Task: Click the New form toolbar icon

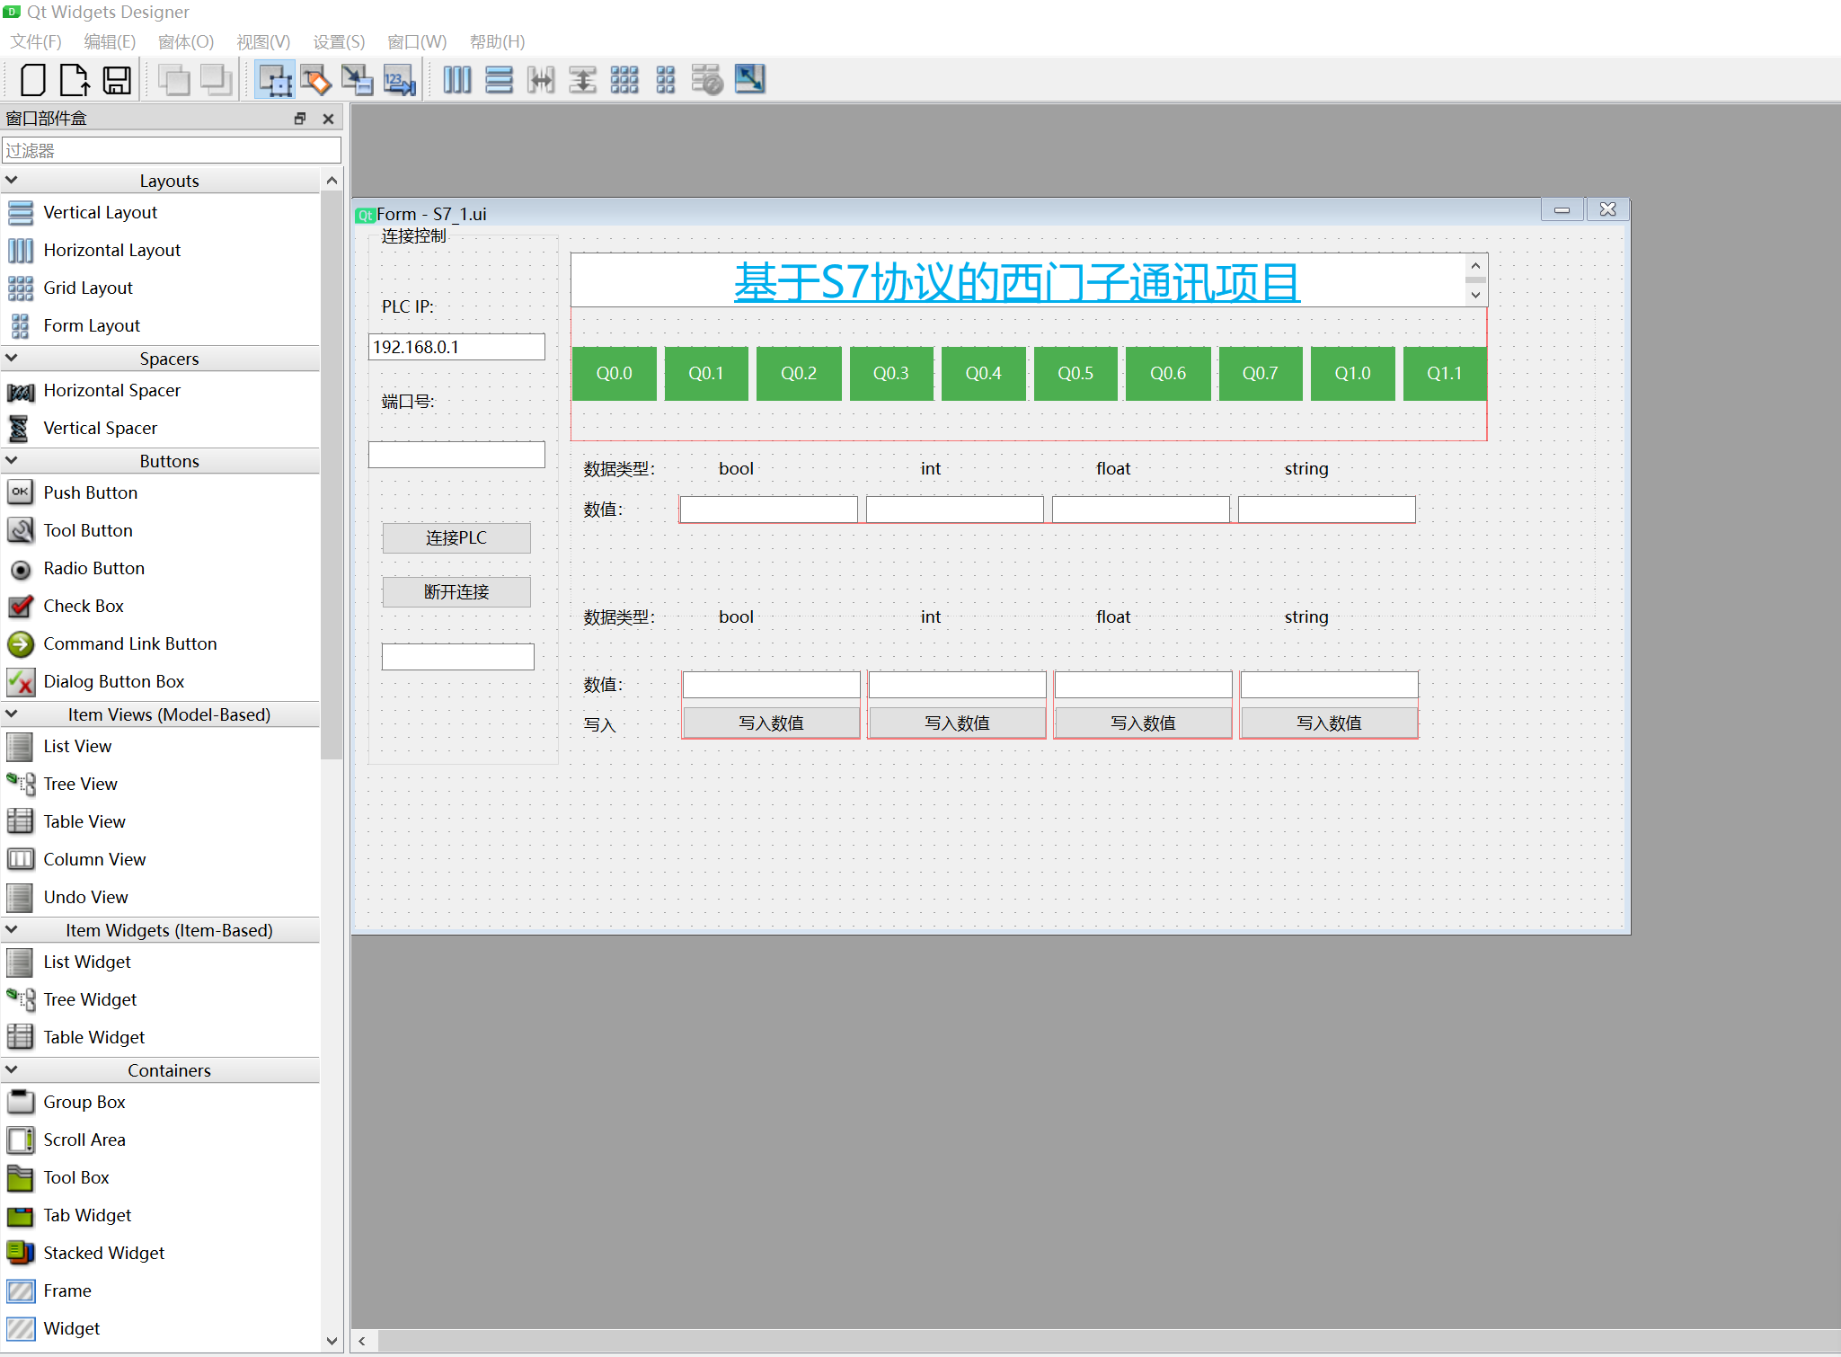Action: click(33, 80)
